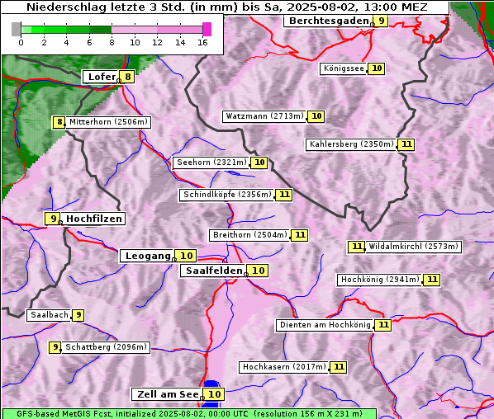The width and height of the screenshot is (494, 419).
Task: Select the Schindlköpfe (2356m) label
Action: tap(227, 195)
